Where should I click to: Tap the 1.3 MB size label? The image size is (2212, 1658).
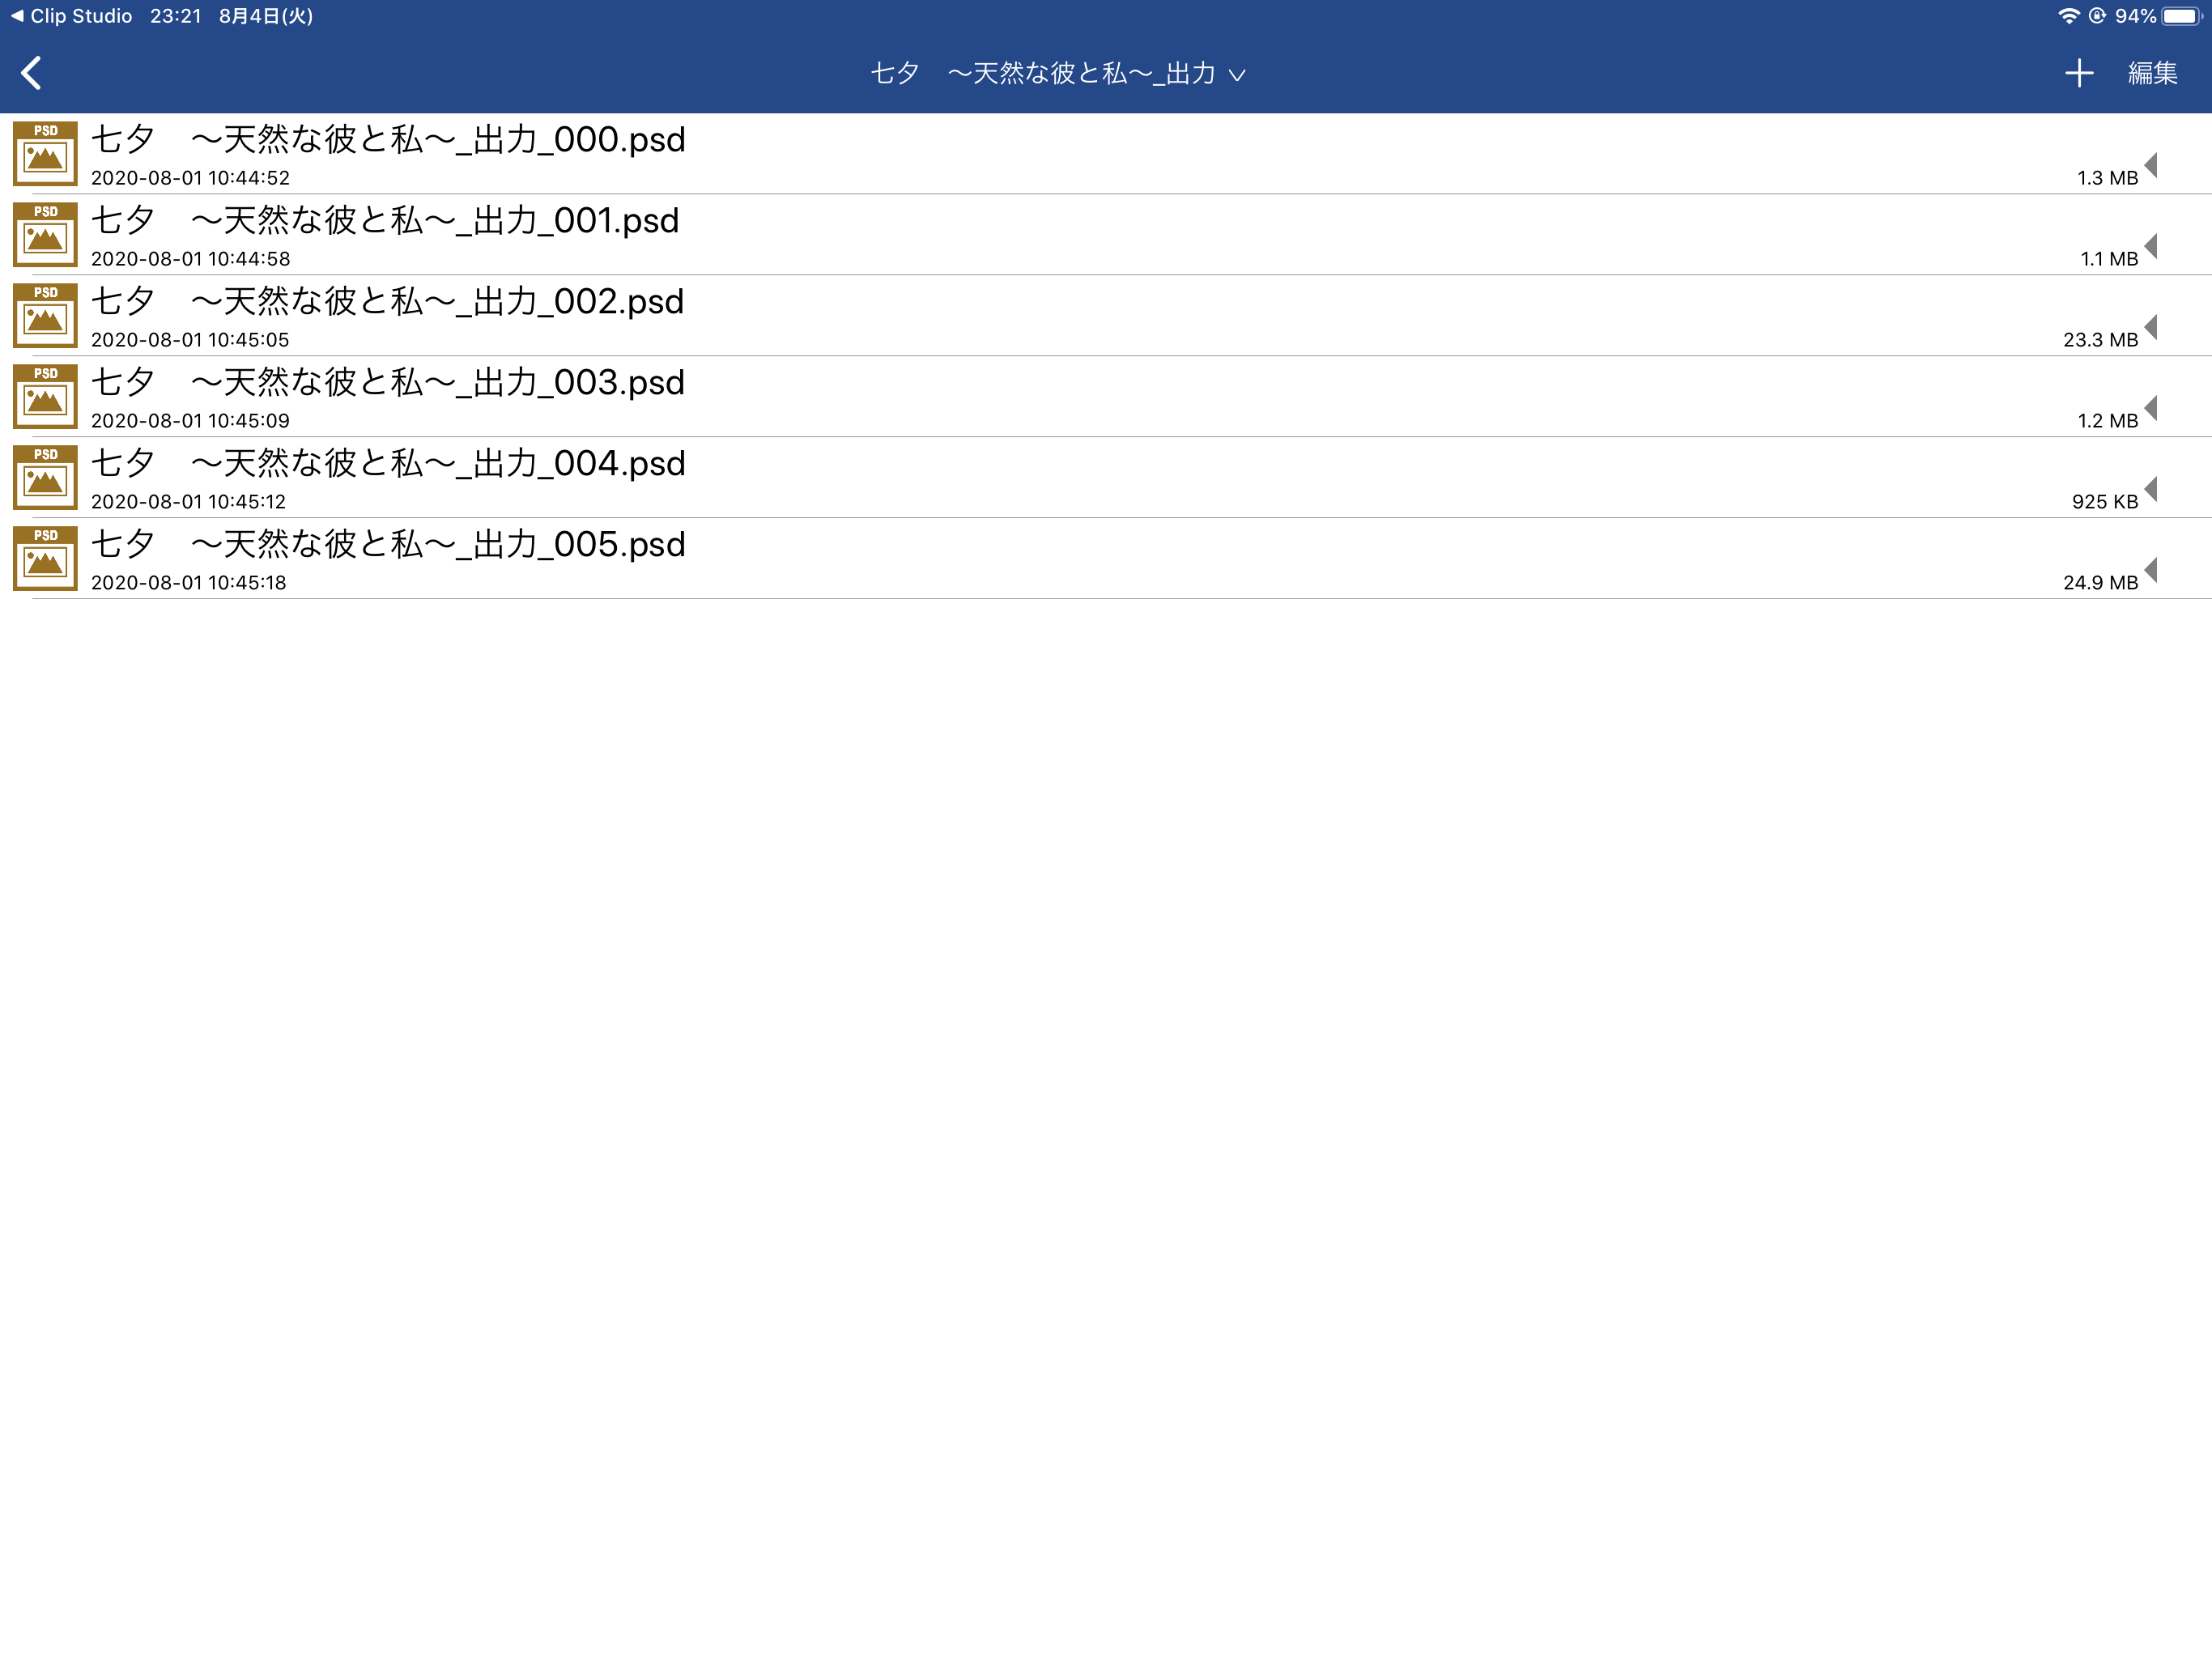point(2107,178)
